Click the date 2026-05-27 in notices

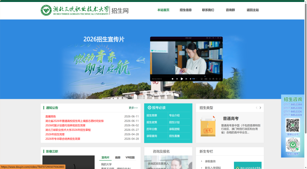(x=131, y=130)
